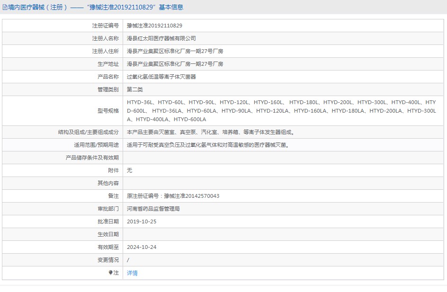Screen dimensions: 447x292
Task: Select the 管理类别 label
Action: [108, 90]
